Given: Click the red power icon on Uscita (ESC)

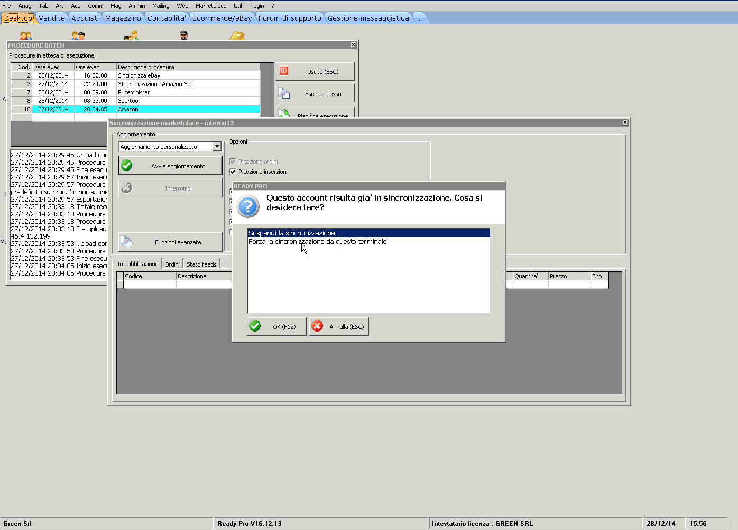Looking at the screenshot, I should [284, 71].
